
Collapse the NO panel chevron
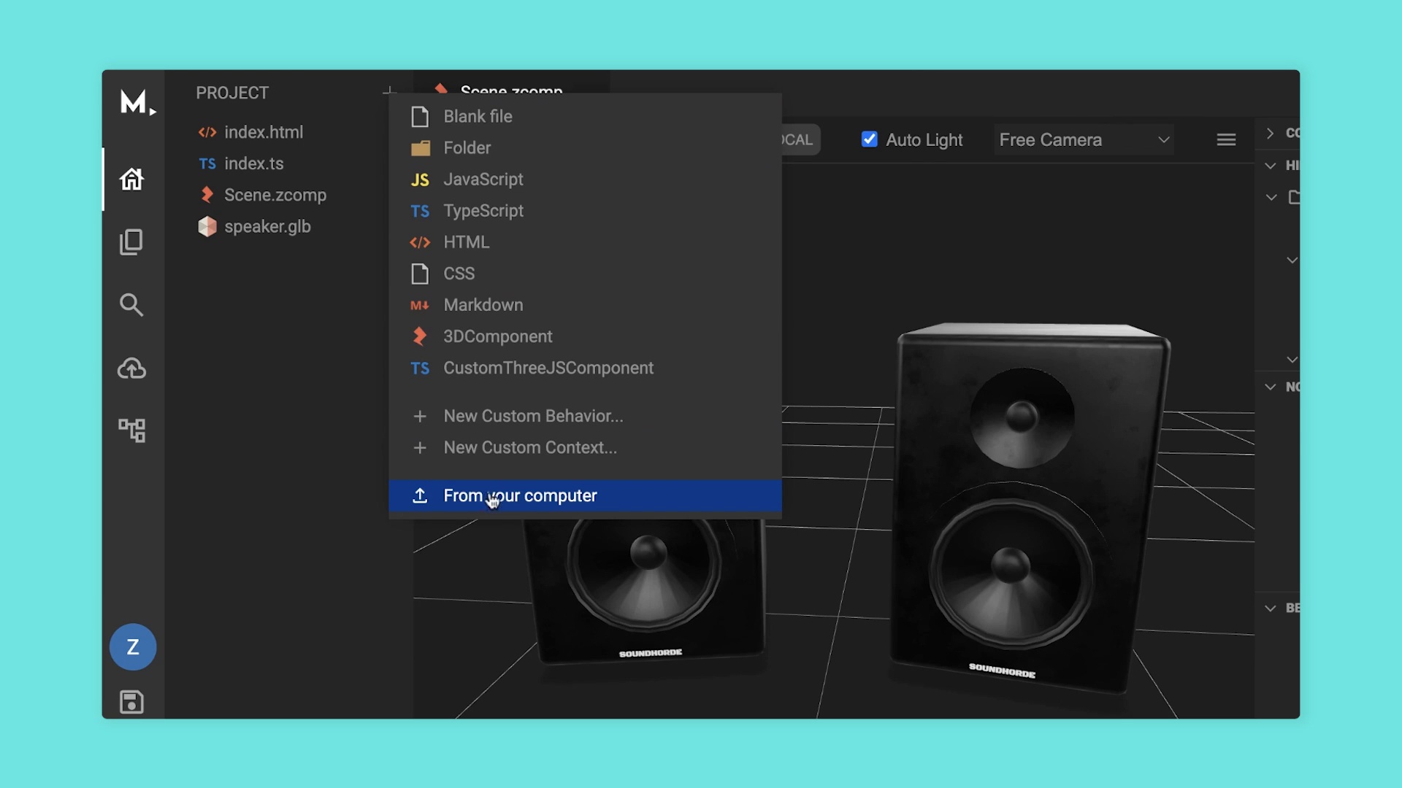1271,387
